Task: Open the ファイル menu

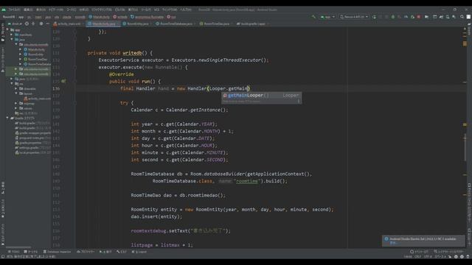Action: click(14, 10)
